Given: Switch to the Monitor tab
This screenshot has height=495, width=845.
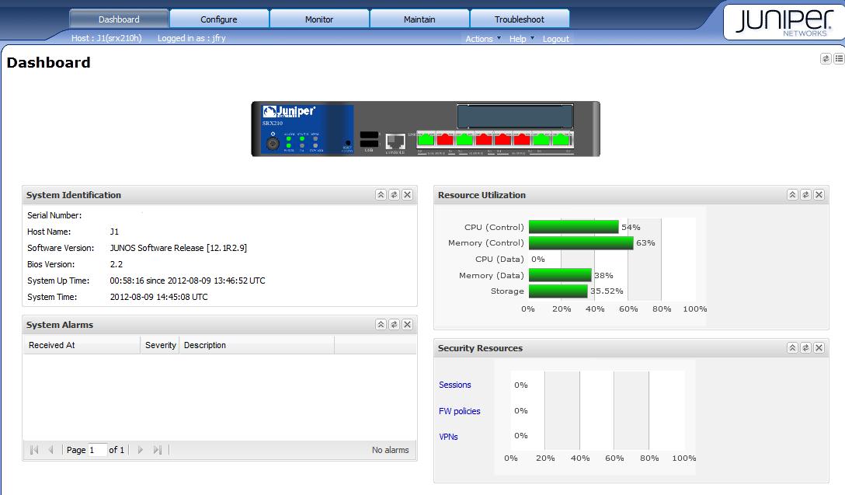Looking at the screenshot, I should [x=319, y=19].
